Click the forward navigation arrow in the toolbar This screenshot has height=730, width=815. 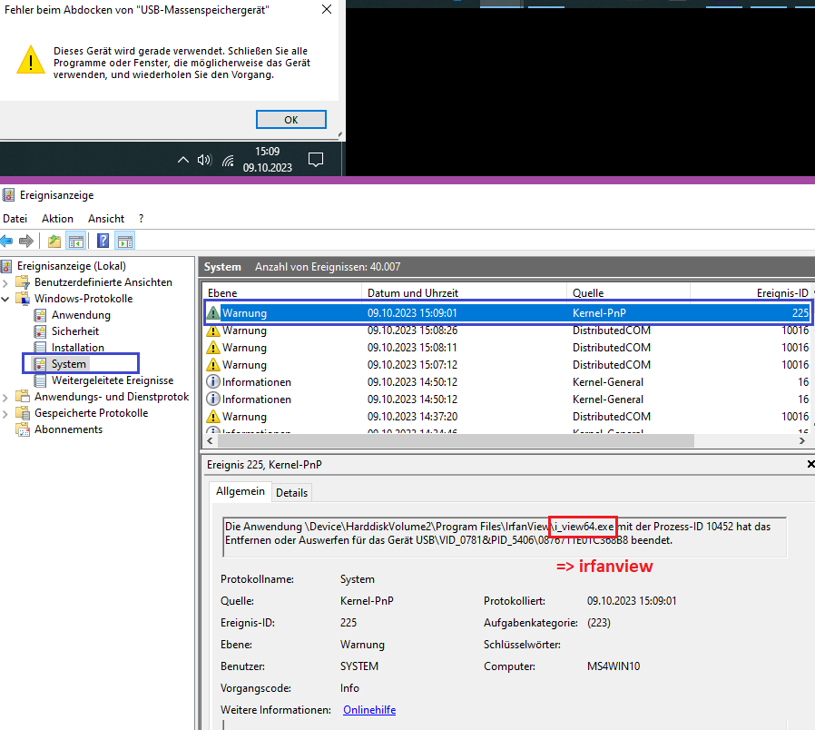point(28,241)
